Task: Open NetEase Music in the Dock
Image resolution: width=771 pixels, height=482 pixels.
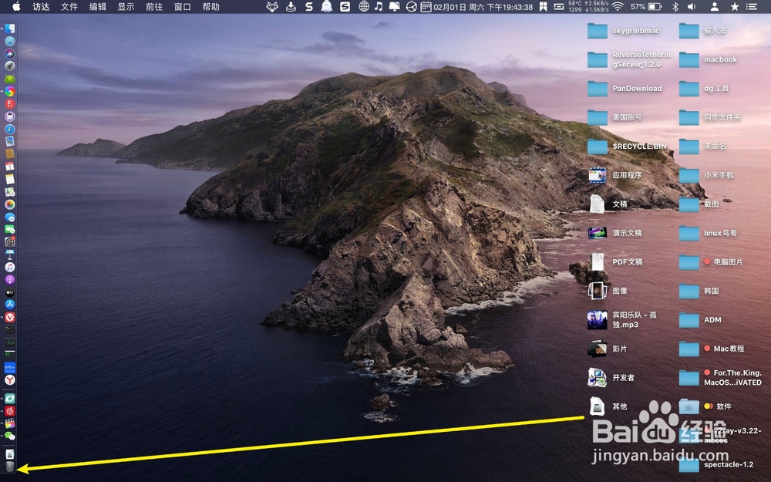Action: (10, 411)
